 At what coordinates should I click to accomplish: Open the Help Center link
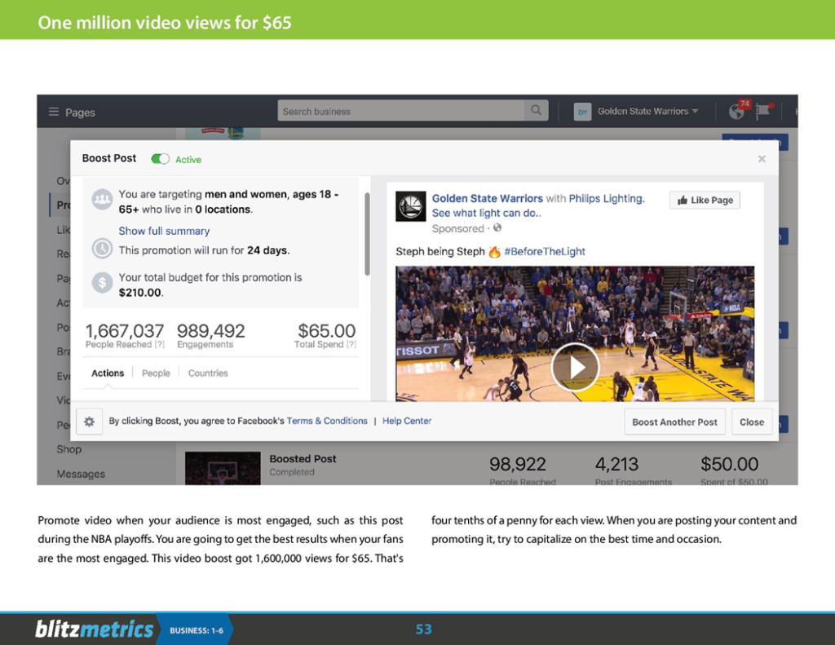pyautogui.click(x=407, y=421)
